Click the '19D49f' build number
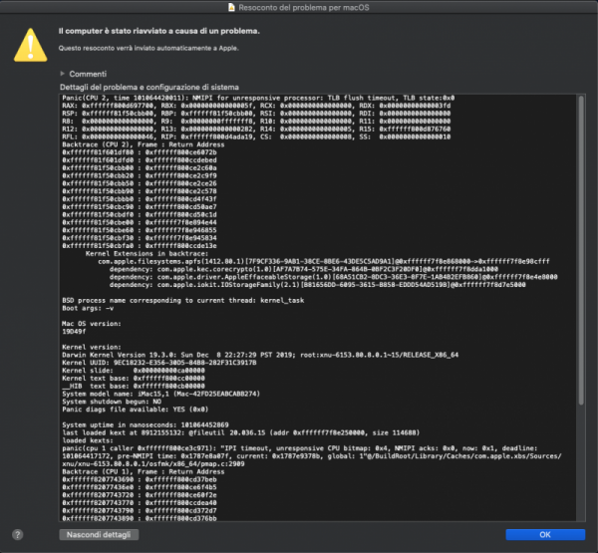Viewport: 598px width, 553px height. click(74, 332)
